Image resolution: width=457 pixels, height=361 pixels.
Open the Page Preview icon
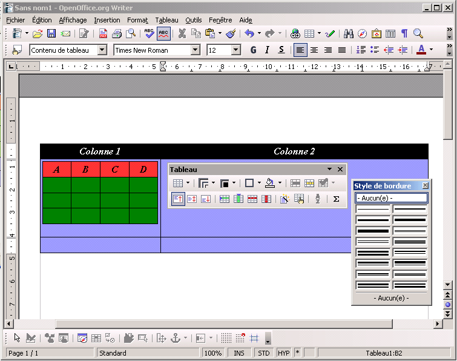[131, 33]
